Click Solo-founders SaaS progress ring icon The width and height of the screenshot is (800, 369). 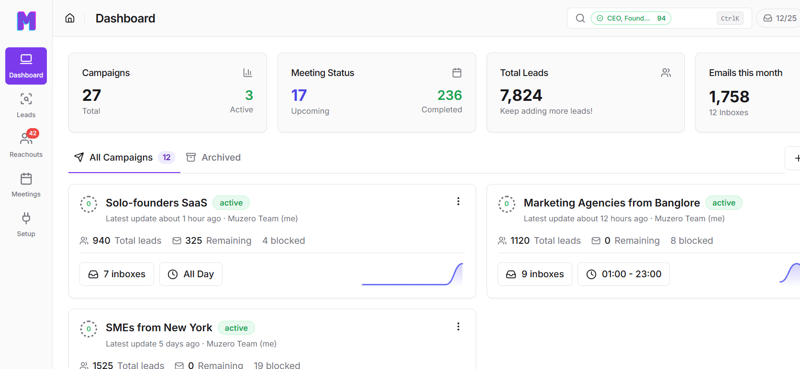(89, 204)
